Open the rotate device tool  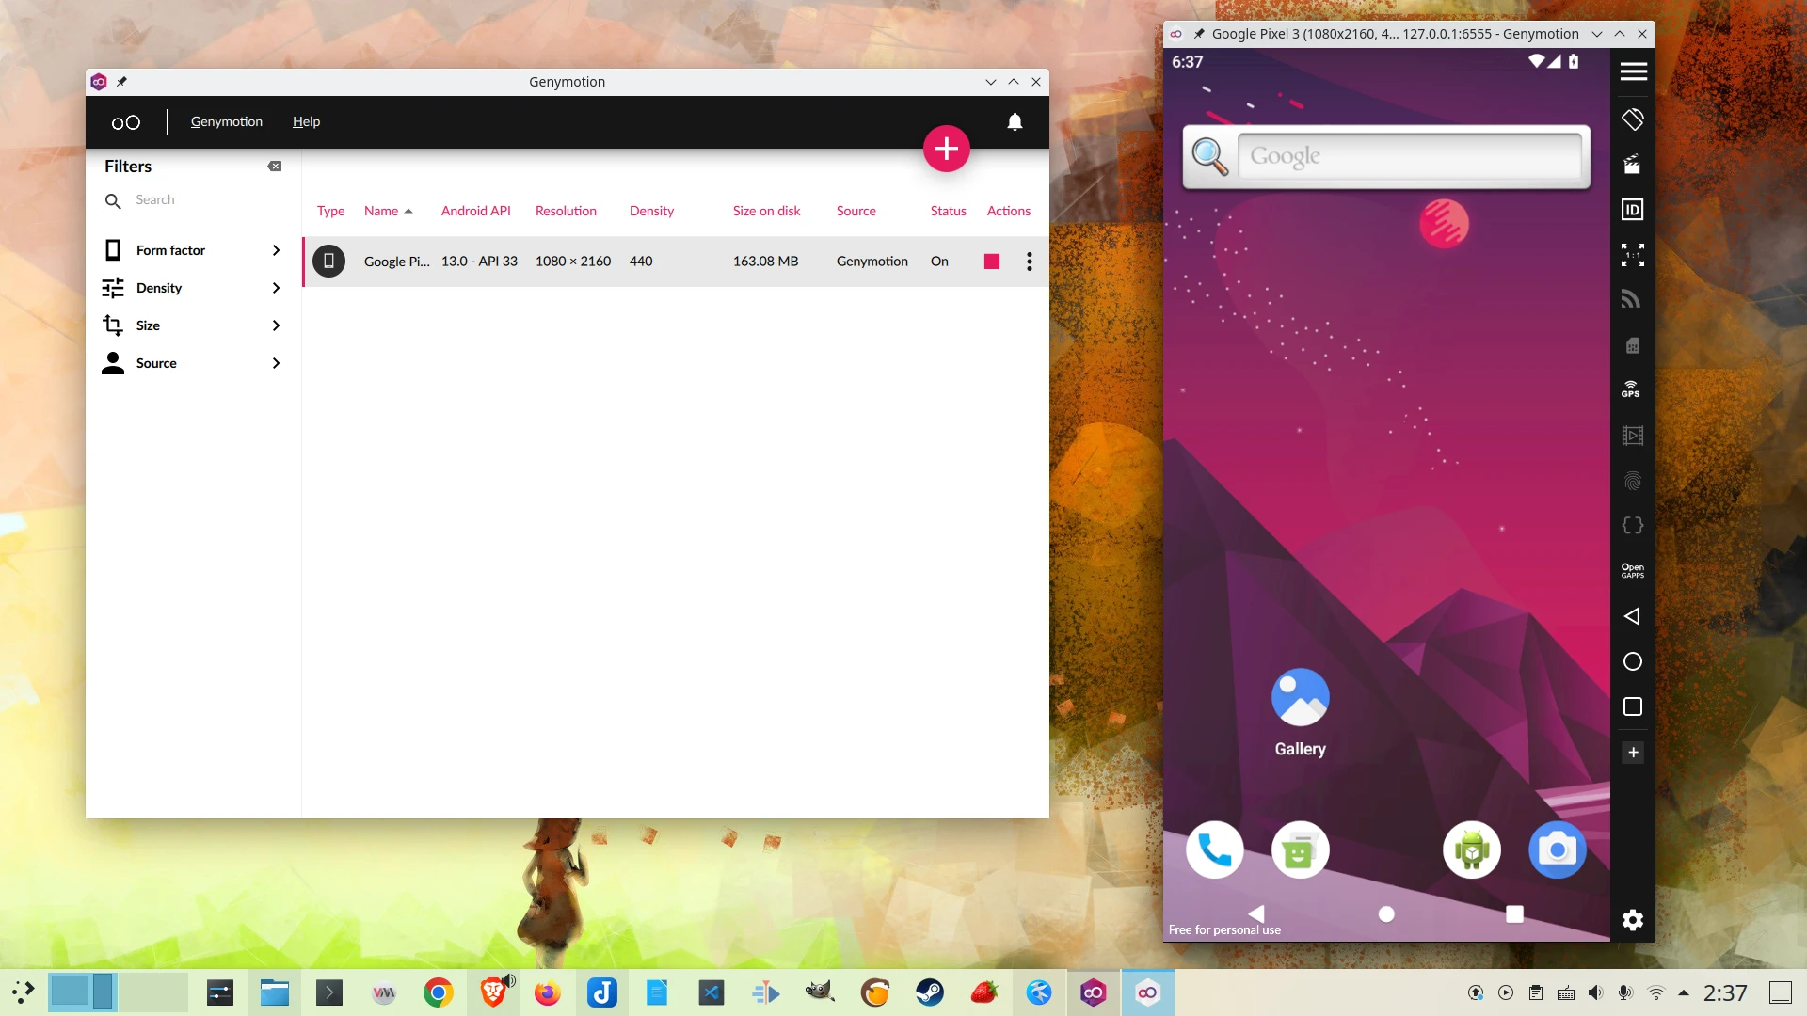tap(1632, 119)
